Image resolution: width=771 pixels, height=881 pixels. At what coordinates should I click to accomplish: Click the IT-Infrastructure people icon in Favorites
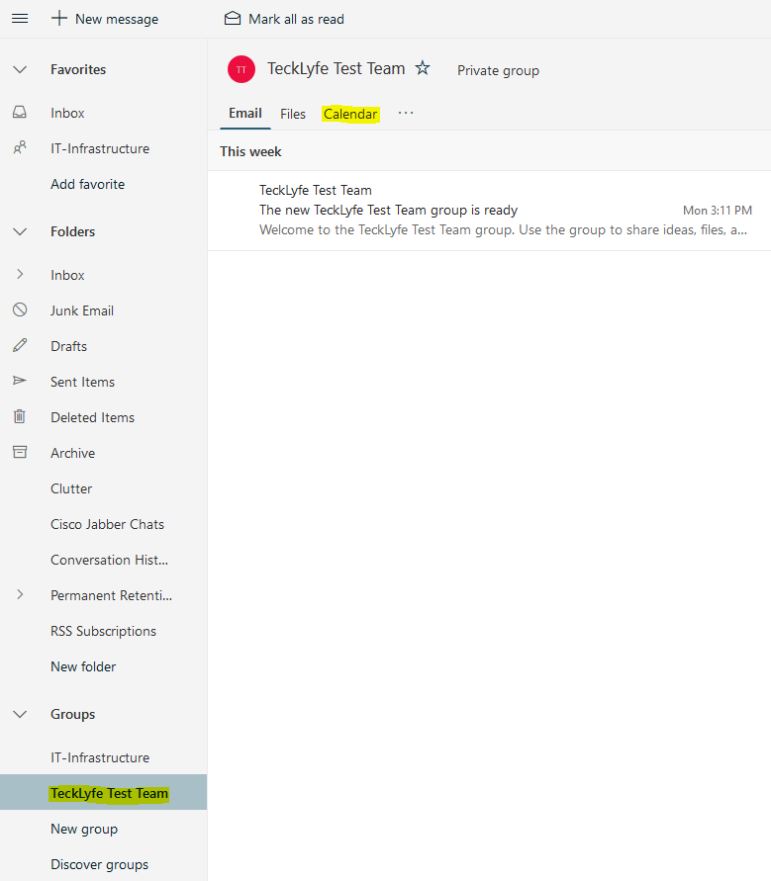click(x=20, y=148)
